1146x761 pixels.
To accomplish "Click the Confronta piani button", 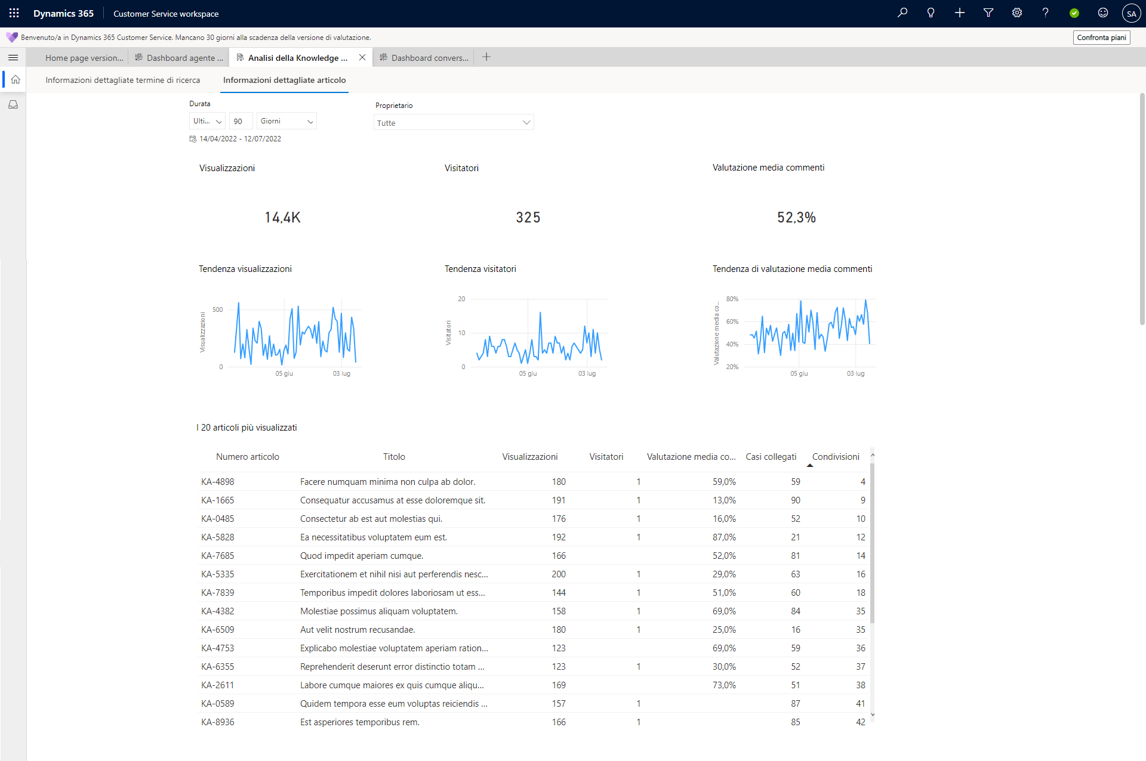I will (1101, 38).
